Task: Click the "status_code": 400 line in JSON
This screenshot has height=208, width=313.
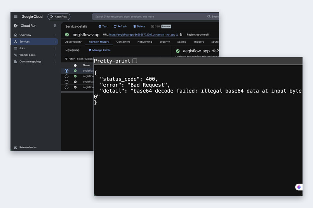Action: pos(129,79)
